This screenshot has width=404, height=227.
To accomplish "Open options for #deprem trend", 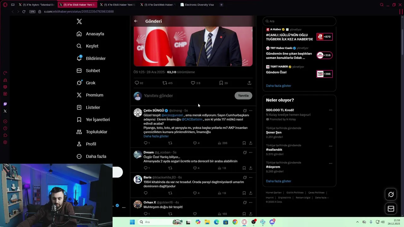I will tap(330, 164).
